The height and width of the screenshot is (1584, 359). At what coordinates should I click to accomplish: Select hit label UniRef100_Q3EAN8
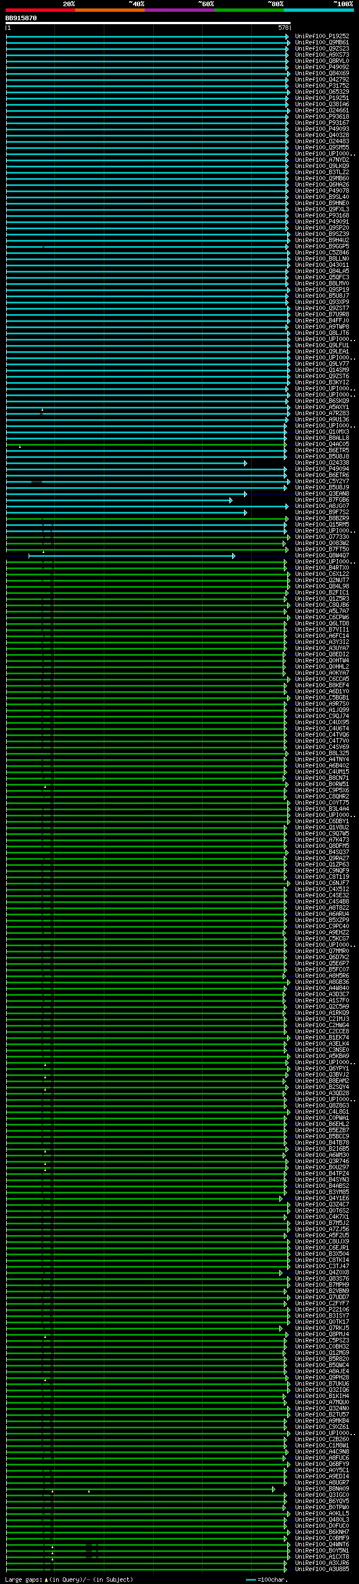pos(322,494)
